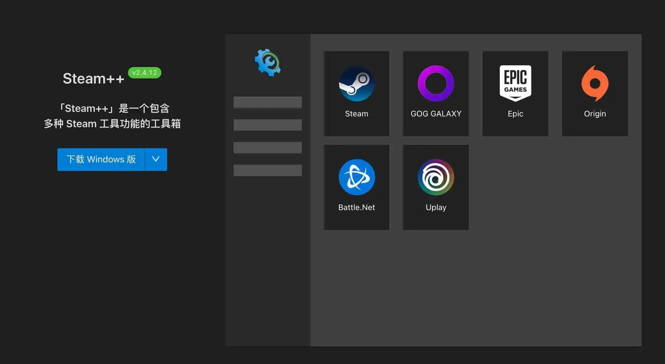
Task: Select the second sidebar menu placeholder bar
Action: click(x=268, y=125)
